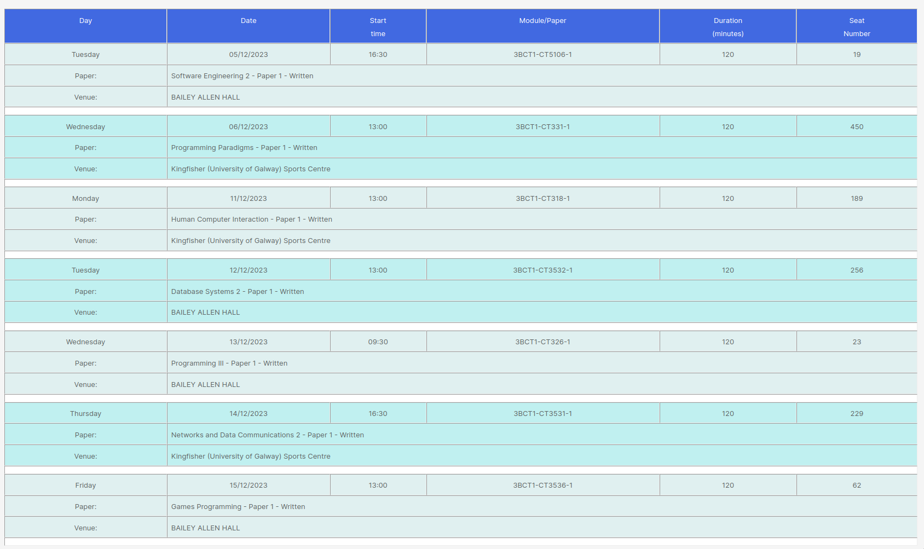Select Networks and Data Communications 2 paper

pos(268,435)
